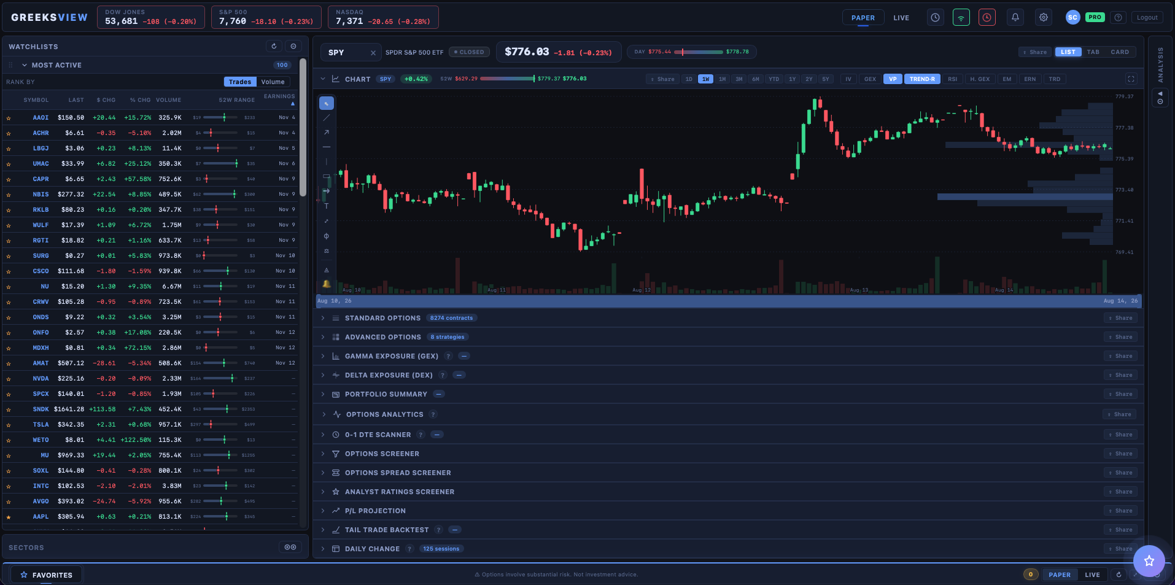The width and height of the screenshot is (1175, 585).
Task: Click the floating star favorites button
Action: click(x=1149, y=561)
